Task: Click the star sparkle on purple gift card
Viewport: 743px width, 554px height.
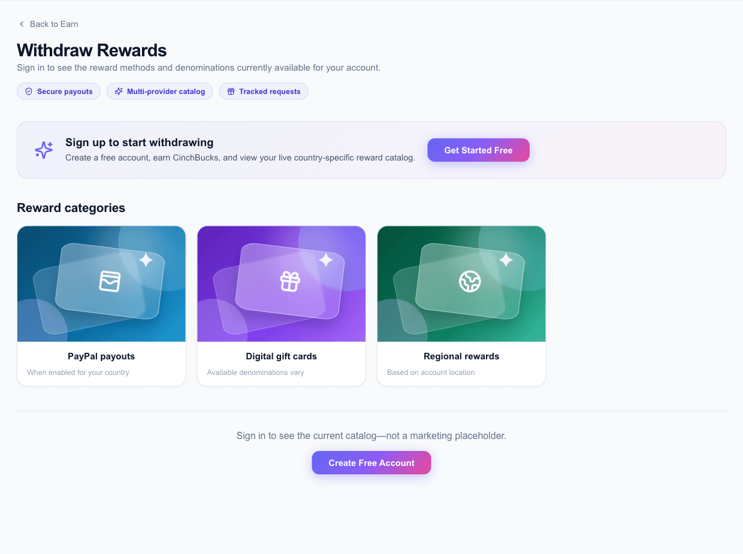Action: coord(325,260)
